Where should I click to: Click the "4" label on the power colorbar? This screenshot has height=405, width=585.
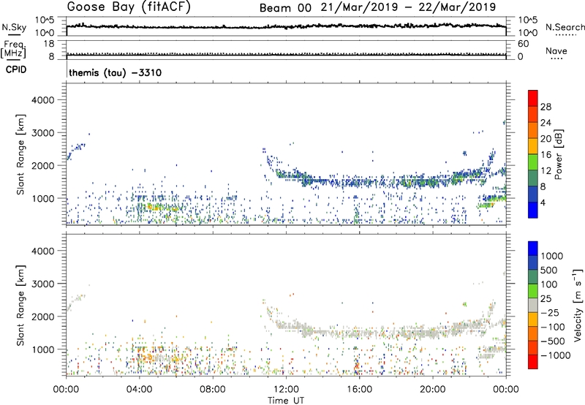pyautogui.click(x=543, y=203)
